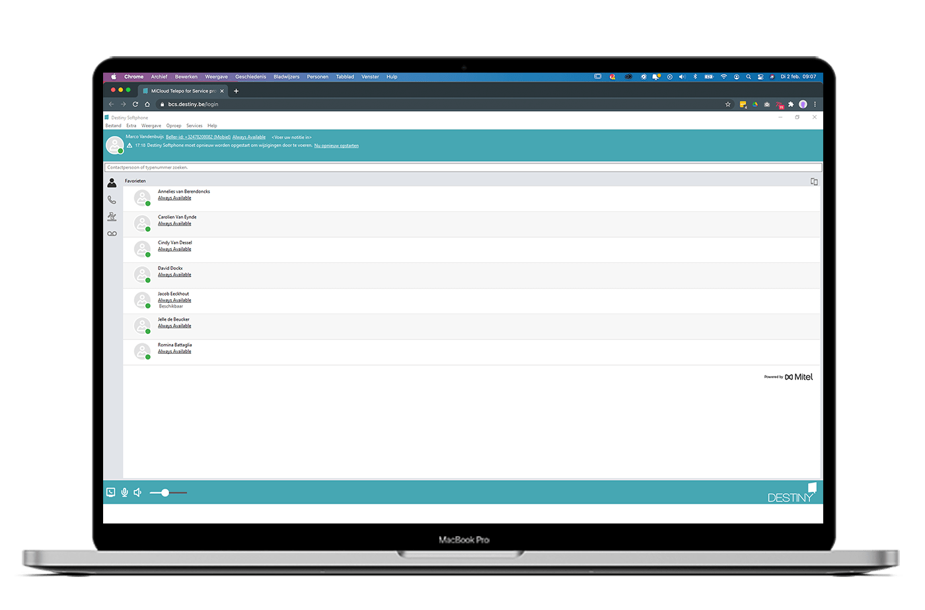The image size is (925, 610).
Task: Click the macOS volume icon in menu bar
Action: pyautogui.click(x=682, y=77)
